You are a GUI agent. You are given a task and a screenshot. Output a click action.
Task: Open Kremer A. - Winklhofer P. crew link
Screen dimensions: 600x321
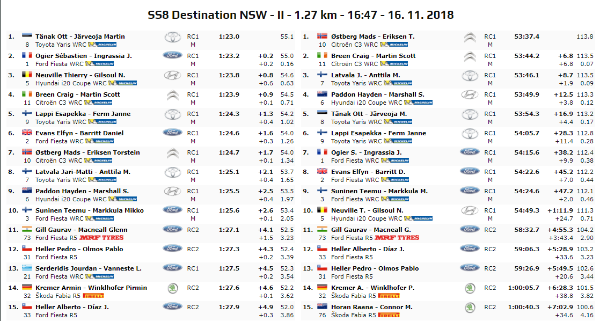(372, 288)
